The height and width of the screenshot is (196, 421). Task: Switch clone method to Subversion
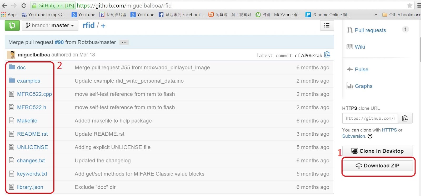click(354, 136)
